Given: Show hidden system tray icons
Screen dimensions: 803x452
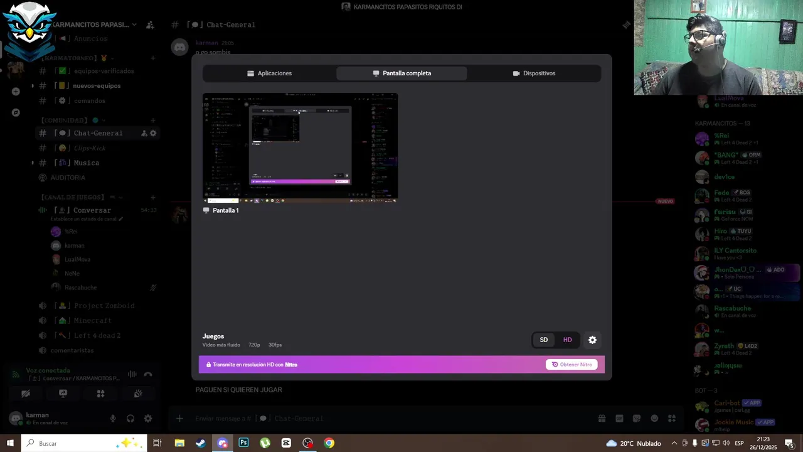Looking at the screenshot, I should [674, 443].
